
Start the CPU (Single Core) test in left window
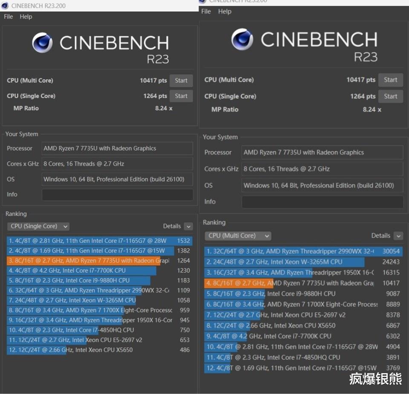[x=181, y=96]
